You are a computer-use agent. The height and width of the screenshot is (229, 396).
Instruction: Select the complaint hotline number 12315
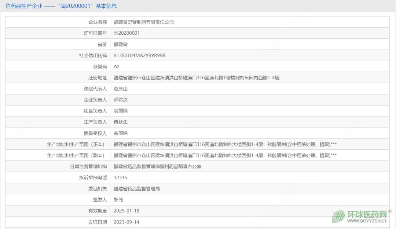pos(120,178)
